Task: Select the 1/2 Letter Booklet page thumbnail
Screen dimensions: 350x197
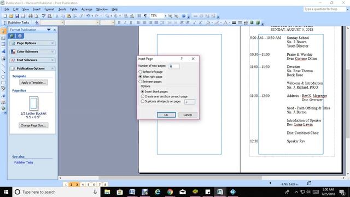Action: pos(34,103)
